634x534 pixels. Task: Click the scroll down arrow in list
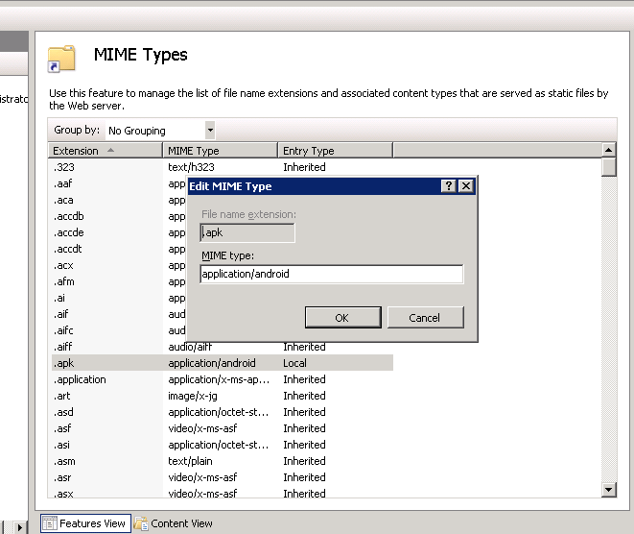click(x=608, y=491)
